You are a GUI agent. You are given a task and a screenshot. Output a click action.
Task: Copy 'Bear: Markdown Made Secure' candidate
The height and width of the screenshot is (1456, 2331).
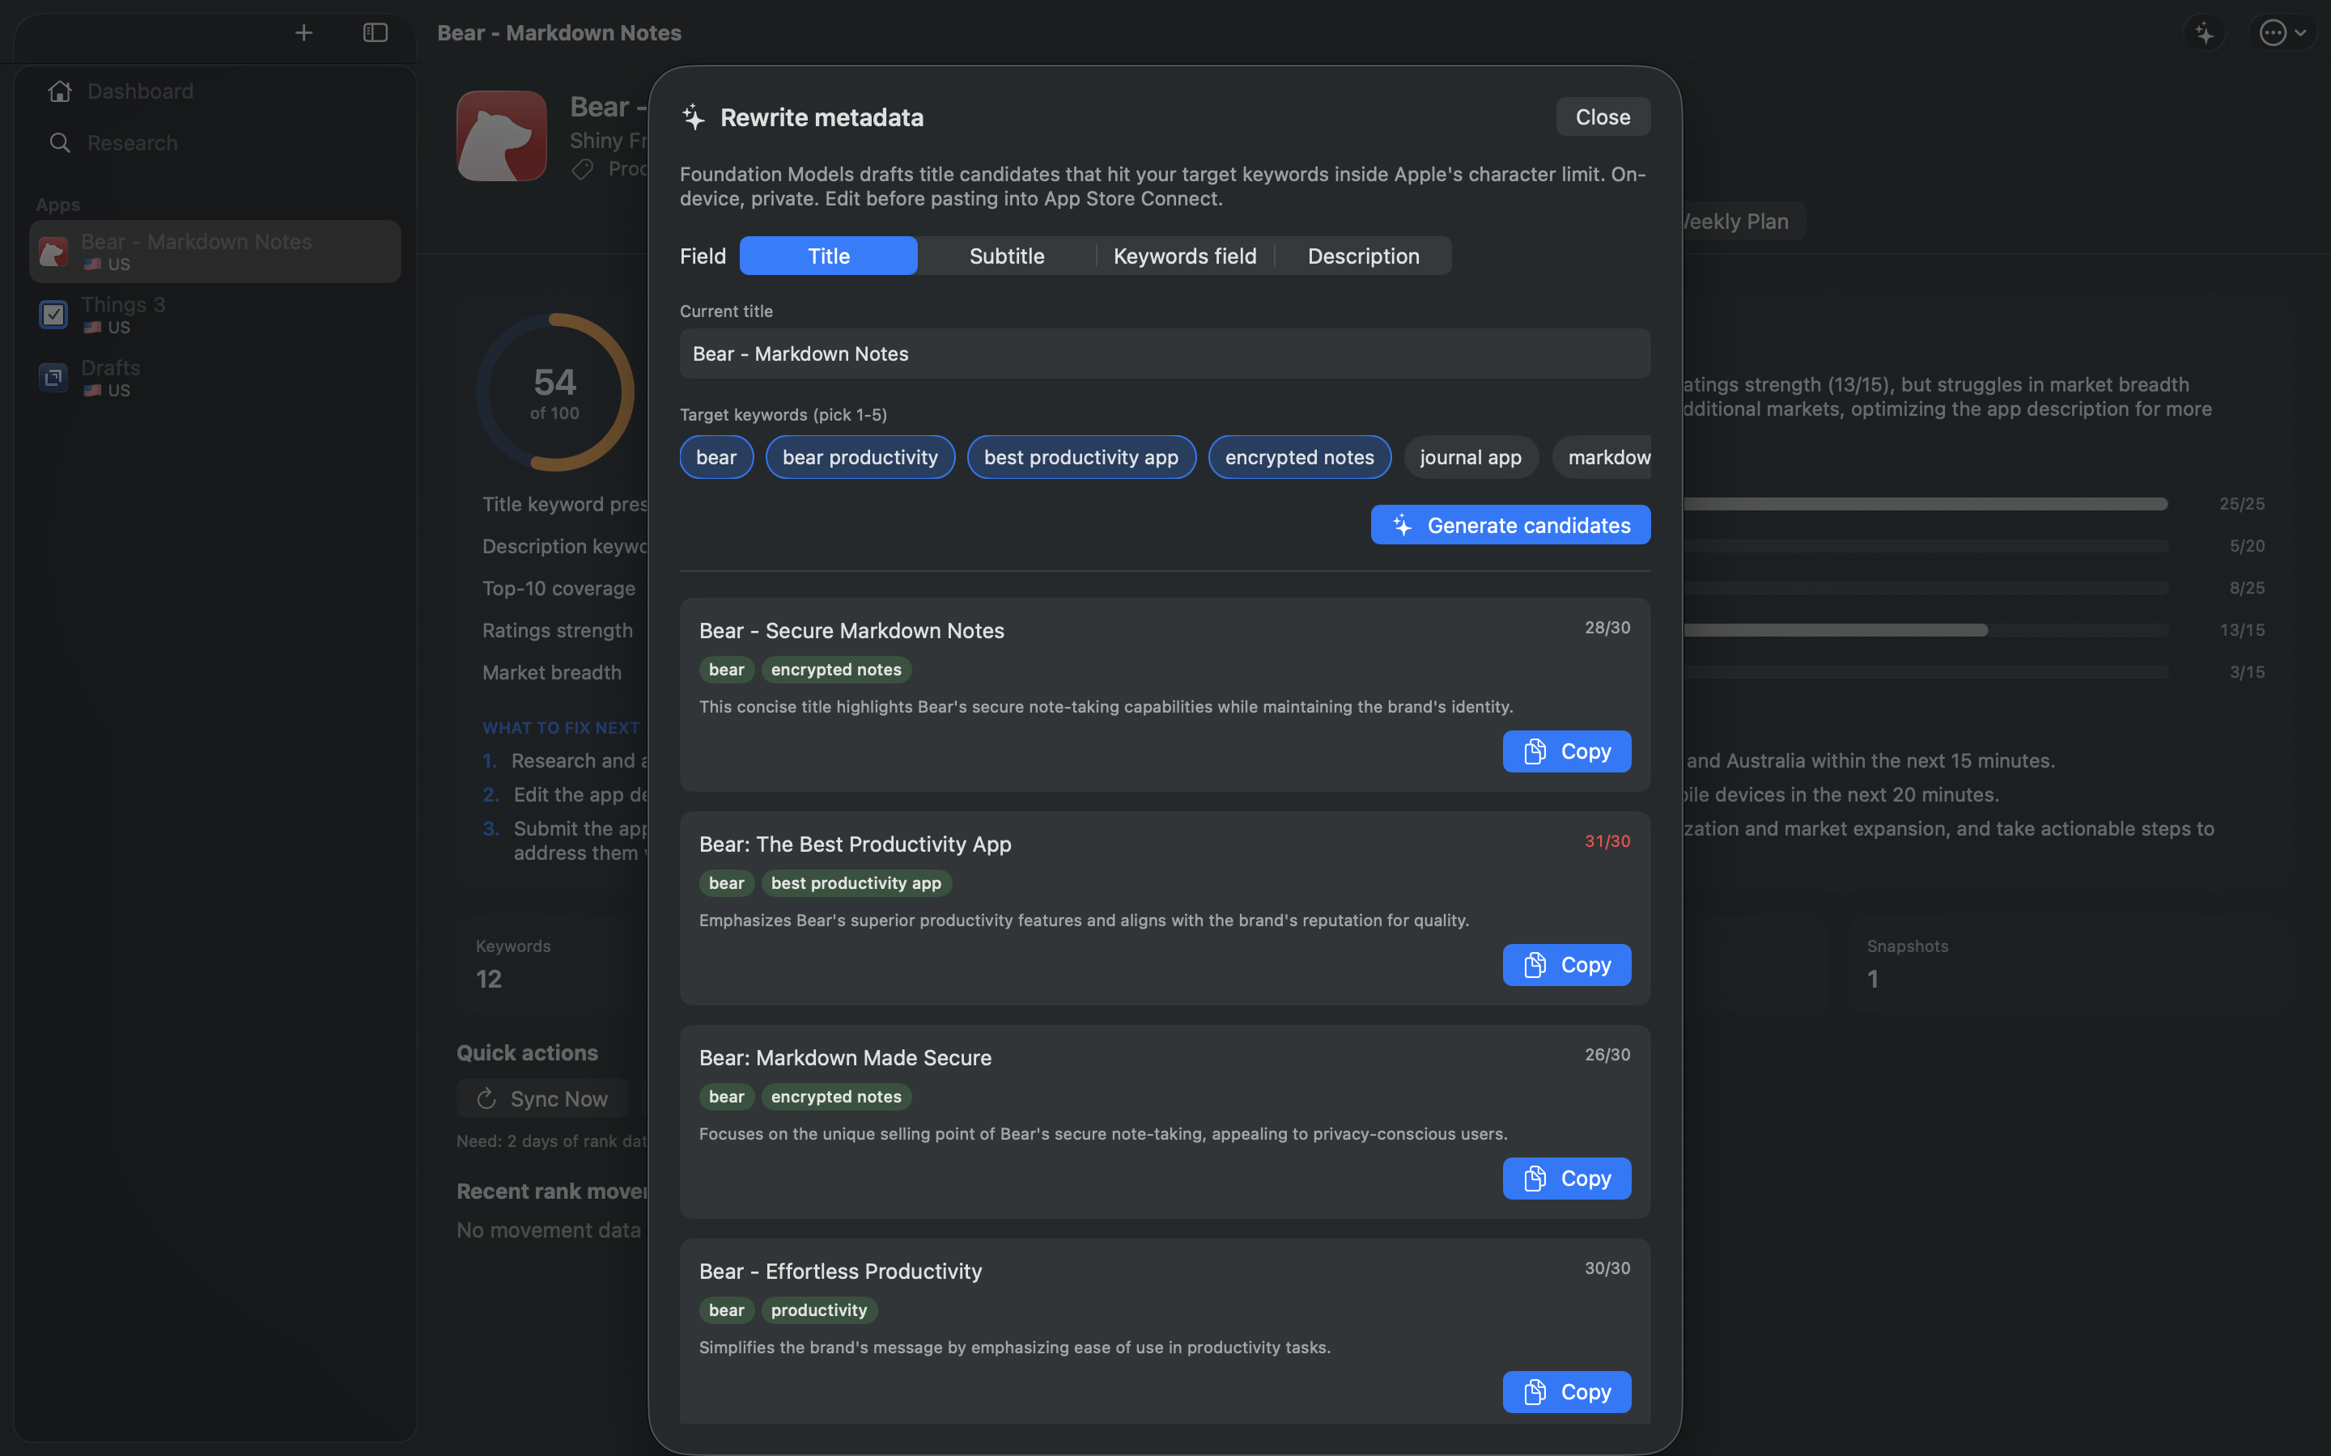[1566, 1179]
